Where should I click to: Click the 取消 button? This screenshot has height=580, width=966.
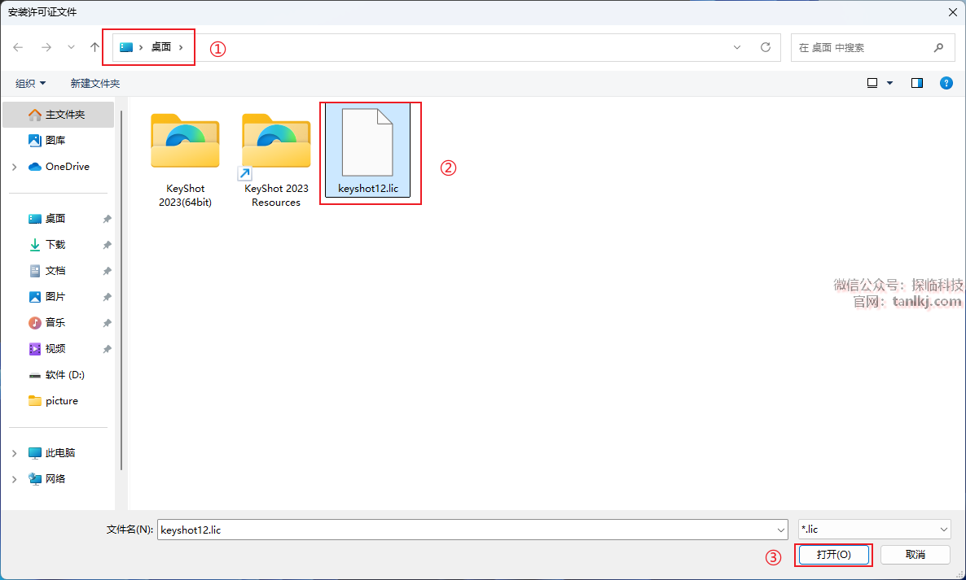[916, 555]
